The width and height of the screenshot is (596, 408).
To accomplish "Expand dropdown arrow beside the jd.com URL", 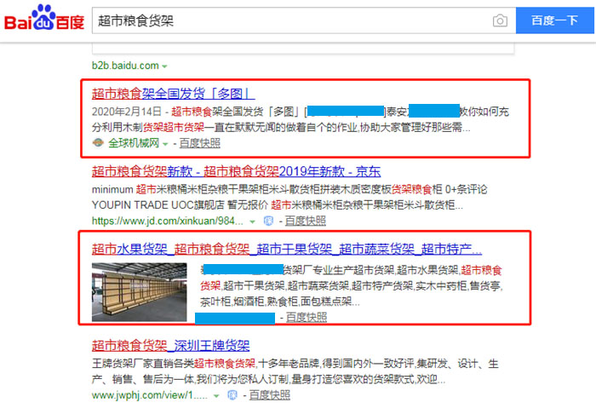I will pos(252,221).
